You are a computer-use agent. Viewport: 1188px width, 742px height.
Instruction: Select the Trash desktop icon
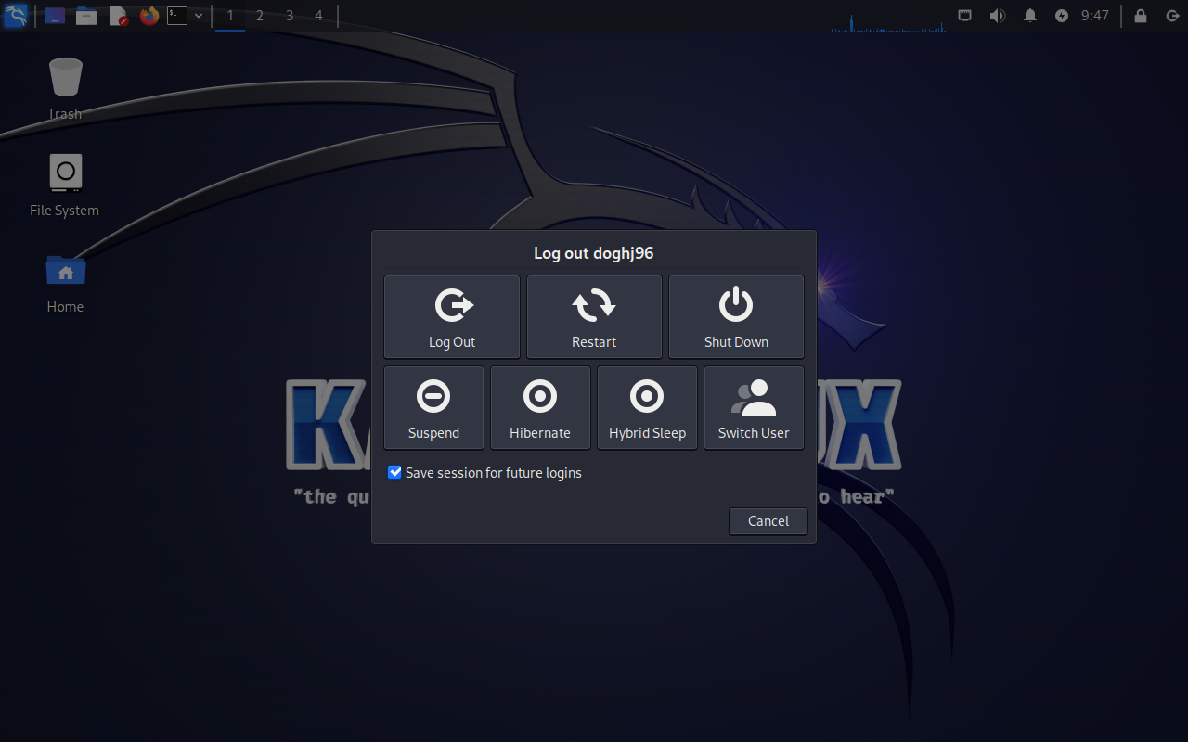pos(65,89)
